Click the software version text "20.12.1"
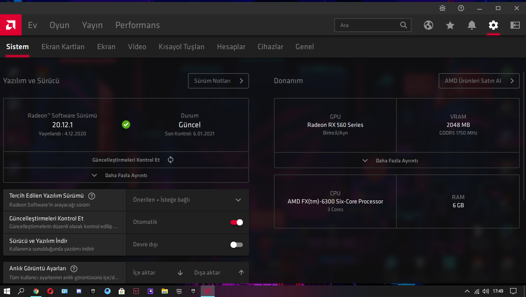Image resolution: width=526 pixels, height=297 pixels. pos(62,125)
